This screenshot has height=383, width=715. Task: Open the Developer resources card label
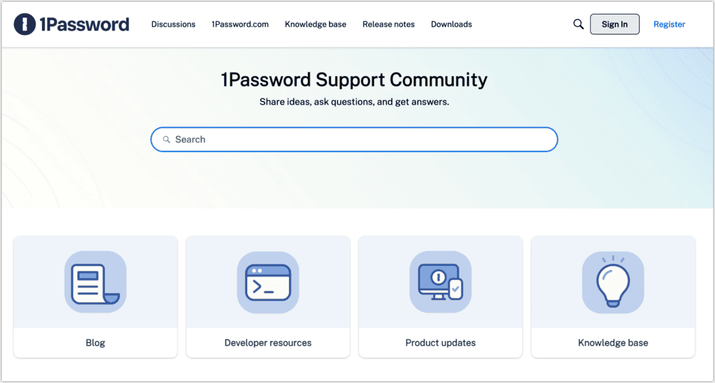pos(268,343)
